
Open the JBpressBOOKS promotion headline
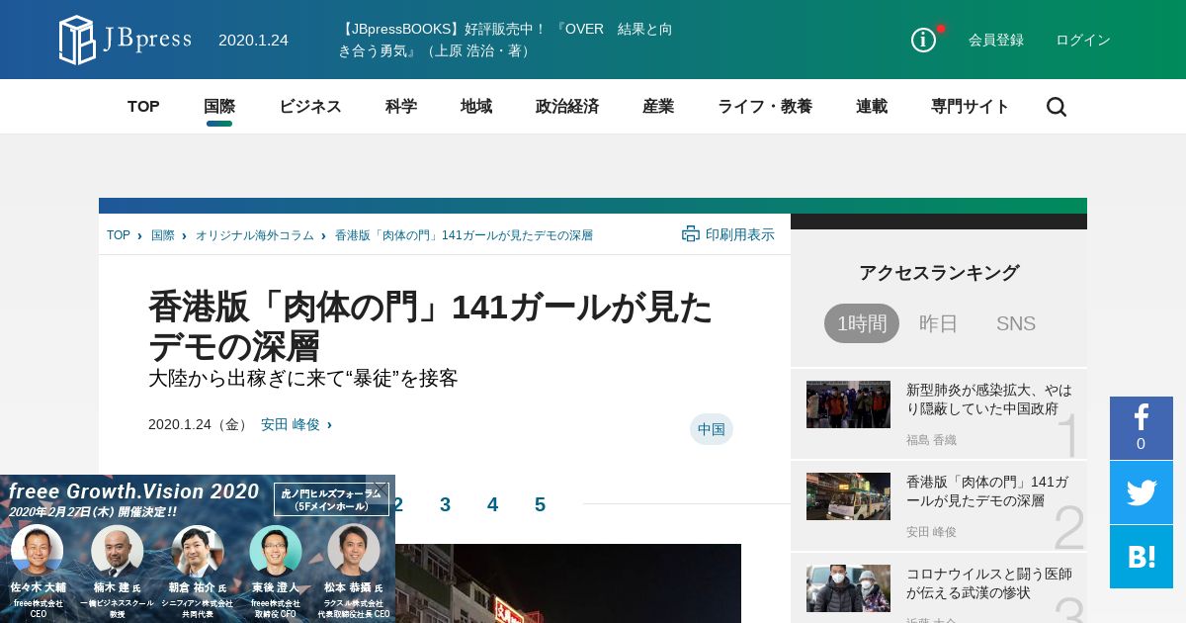[505, 40]
